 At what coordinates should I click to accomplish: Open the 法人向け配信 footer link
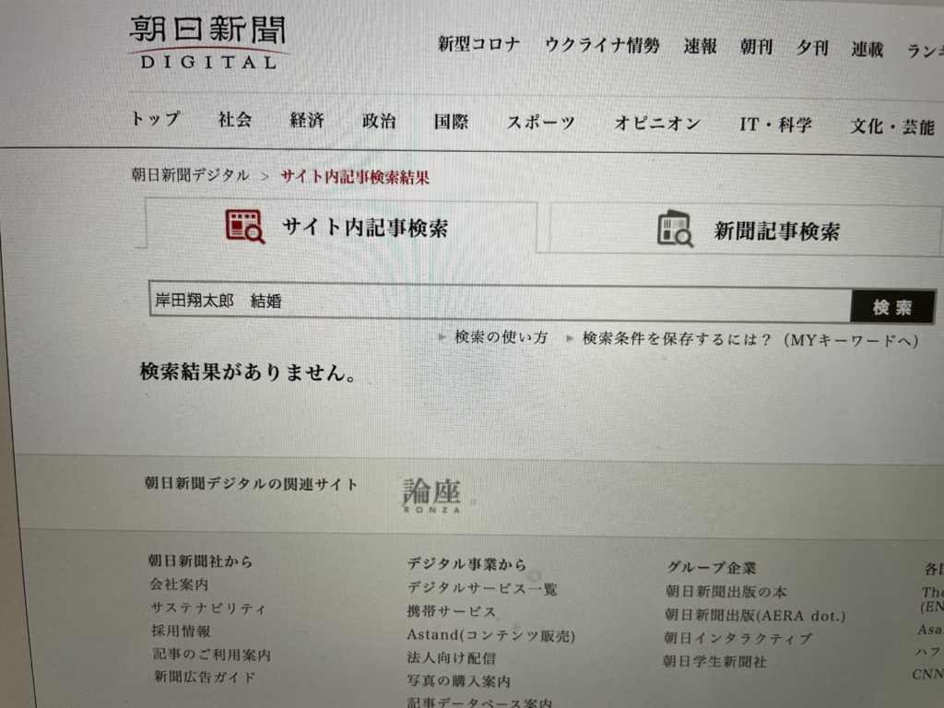click(x=452, y=658)
